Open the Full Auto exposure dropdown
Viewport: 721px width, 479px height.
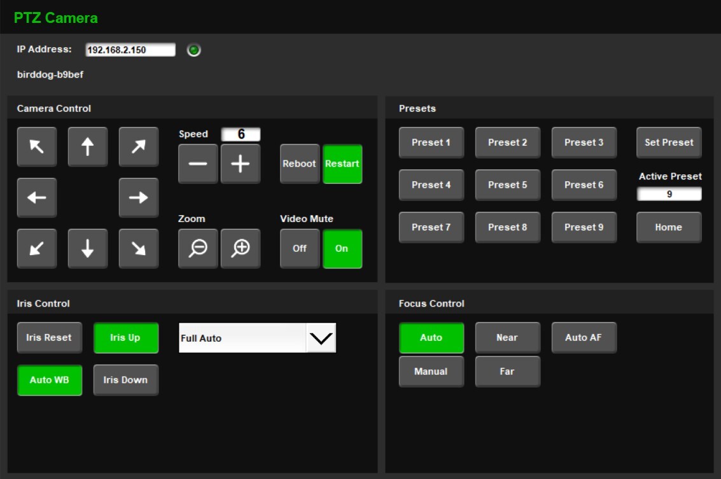tap(321, 338)
